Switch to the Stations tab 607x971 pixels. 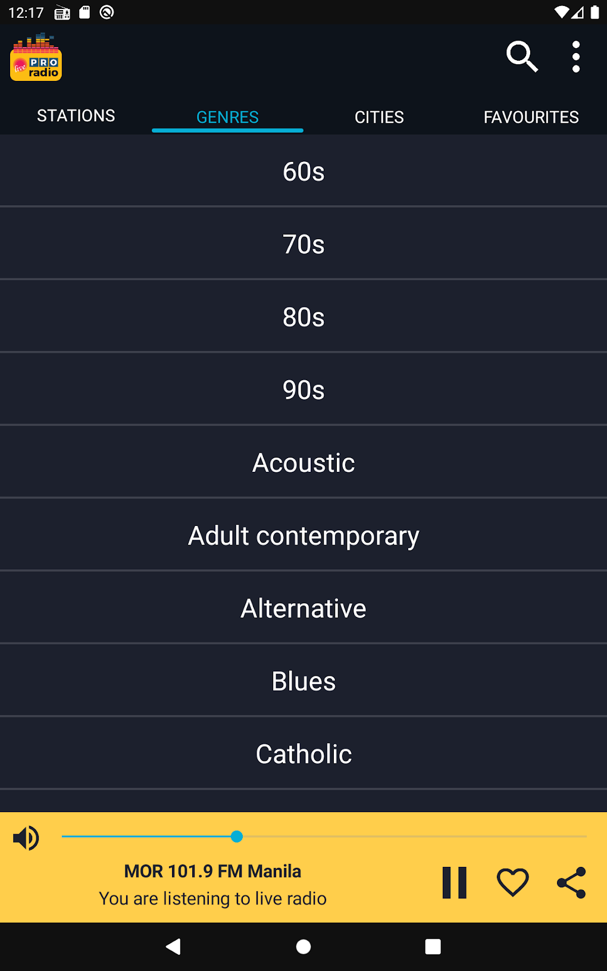(x=76, y=116)
